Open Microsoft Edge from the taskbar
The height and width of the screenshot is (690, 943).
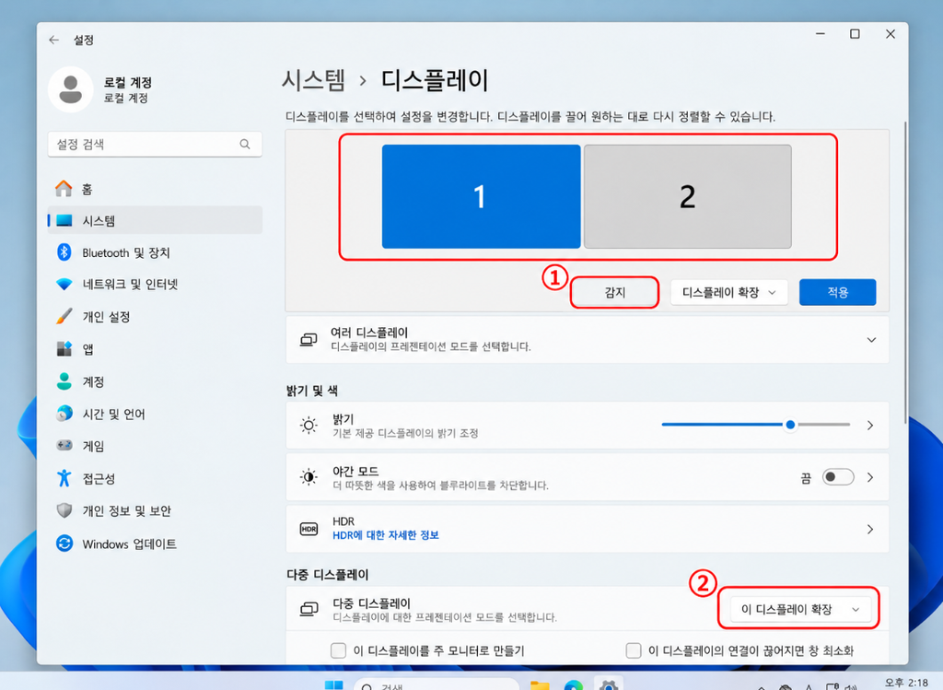[574, 685]
